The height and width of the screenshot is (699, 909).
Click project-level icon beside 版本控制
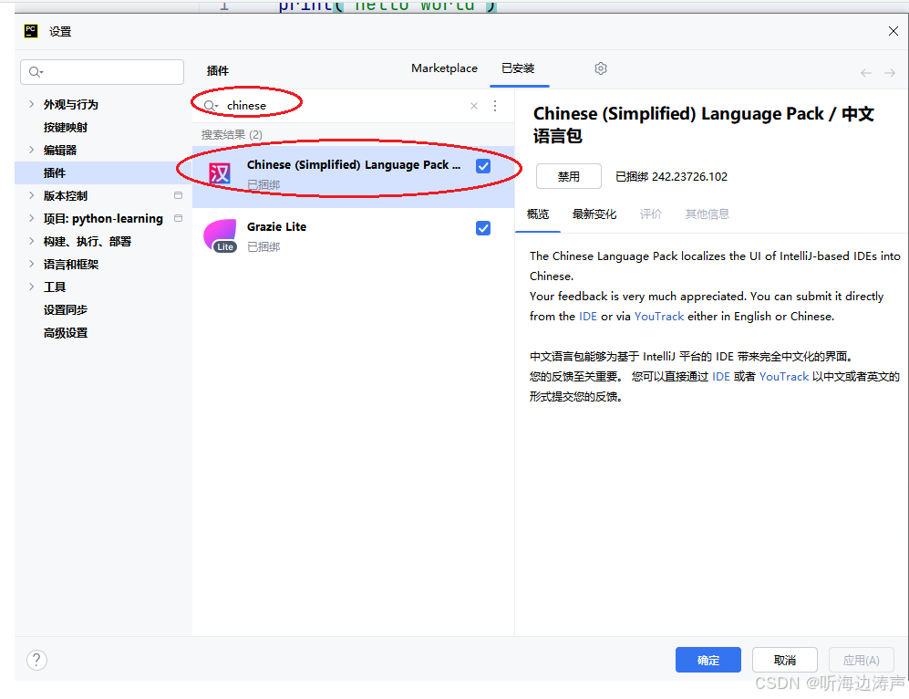pos(178,195)
